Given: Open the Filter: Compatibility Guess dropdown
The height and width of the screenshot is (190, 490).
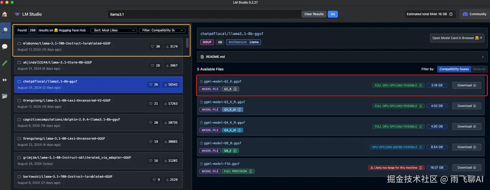Looking at the screenshot, I should (x=162, y=30).
